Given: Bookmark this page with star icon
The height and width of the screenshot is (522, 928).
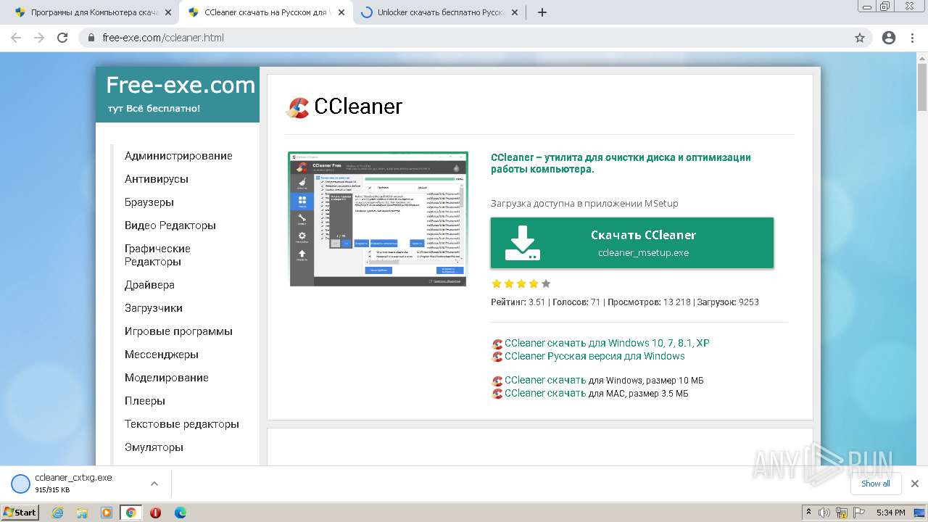Looking at the screenshot, I should coord(860,38).
